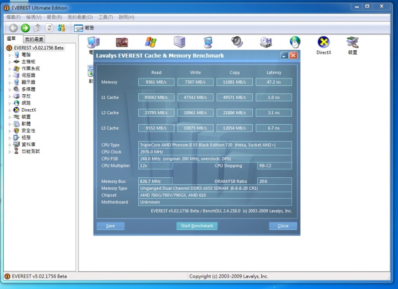Select 電腦 (Computer) in the tree
Image resolution: width=398 pixels, height=289 pixels.
tap(26, 55)
